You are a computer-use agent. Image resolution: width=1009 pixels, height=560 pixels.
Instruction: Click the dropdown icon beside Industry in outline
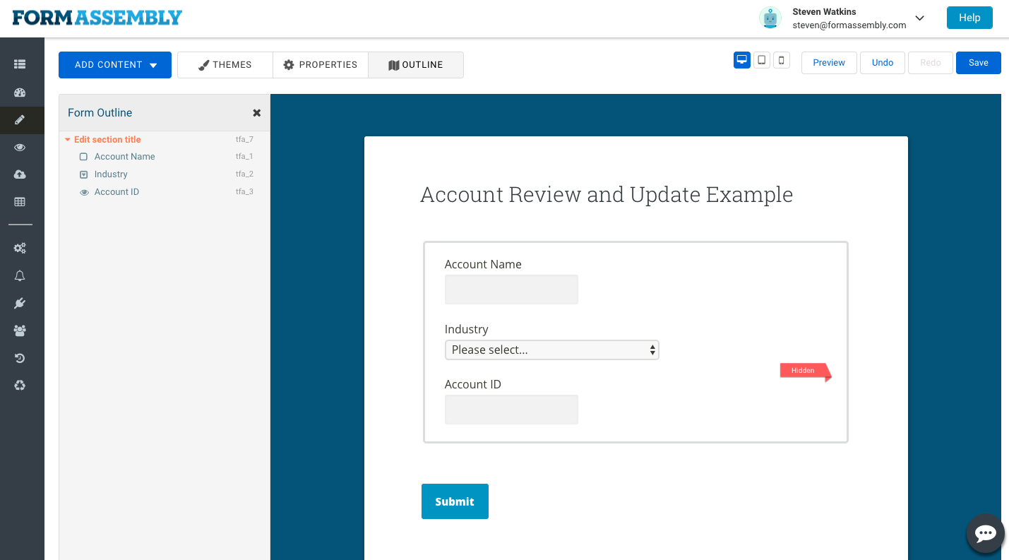pyautogui.click(x=83, y=174)
